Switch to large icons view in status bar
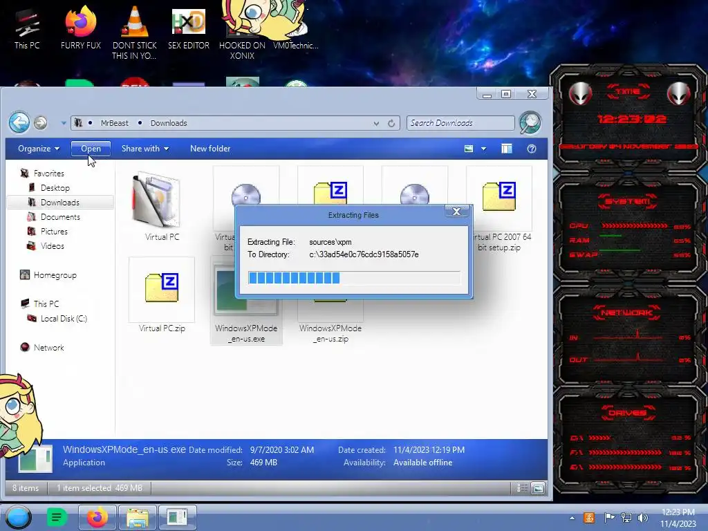708x531 pixels. click(x=538, y=488)
